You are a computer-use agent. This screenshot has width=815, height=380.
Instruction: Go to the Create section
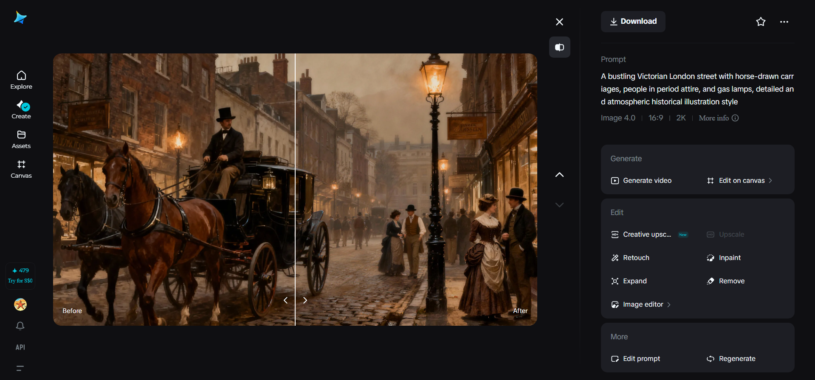coord(21,110)
